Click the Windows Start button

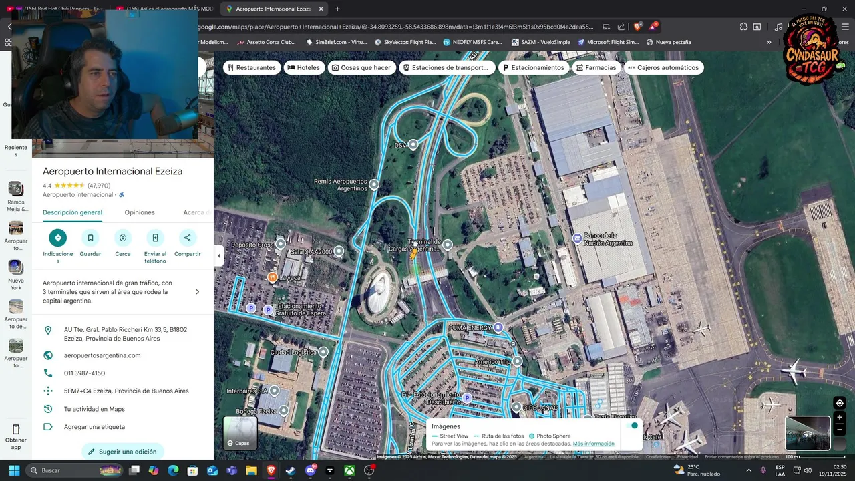[14, 470]
